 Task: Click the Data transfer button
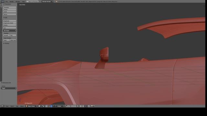(x=6, y=40)
